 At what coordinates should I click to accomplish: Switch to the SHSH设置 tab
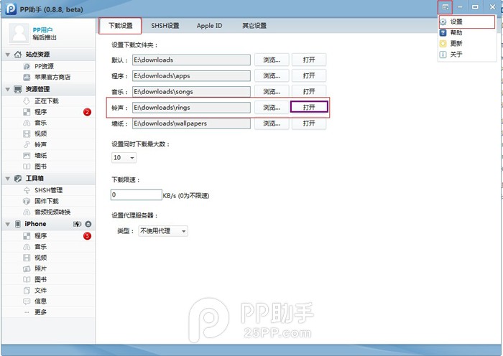(165, 26)
